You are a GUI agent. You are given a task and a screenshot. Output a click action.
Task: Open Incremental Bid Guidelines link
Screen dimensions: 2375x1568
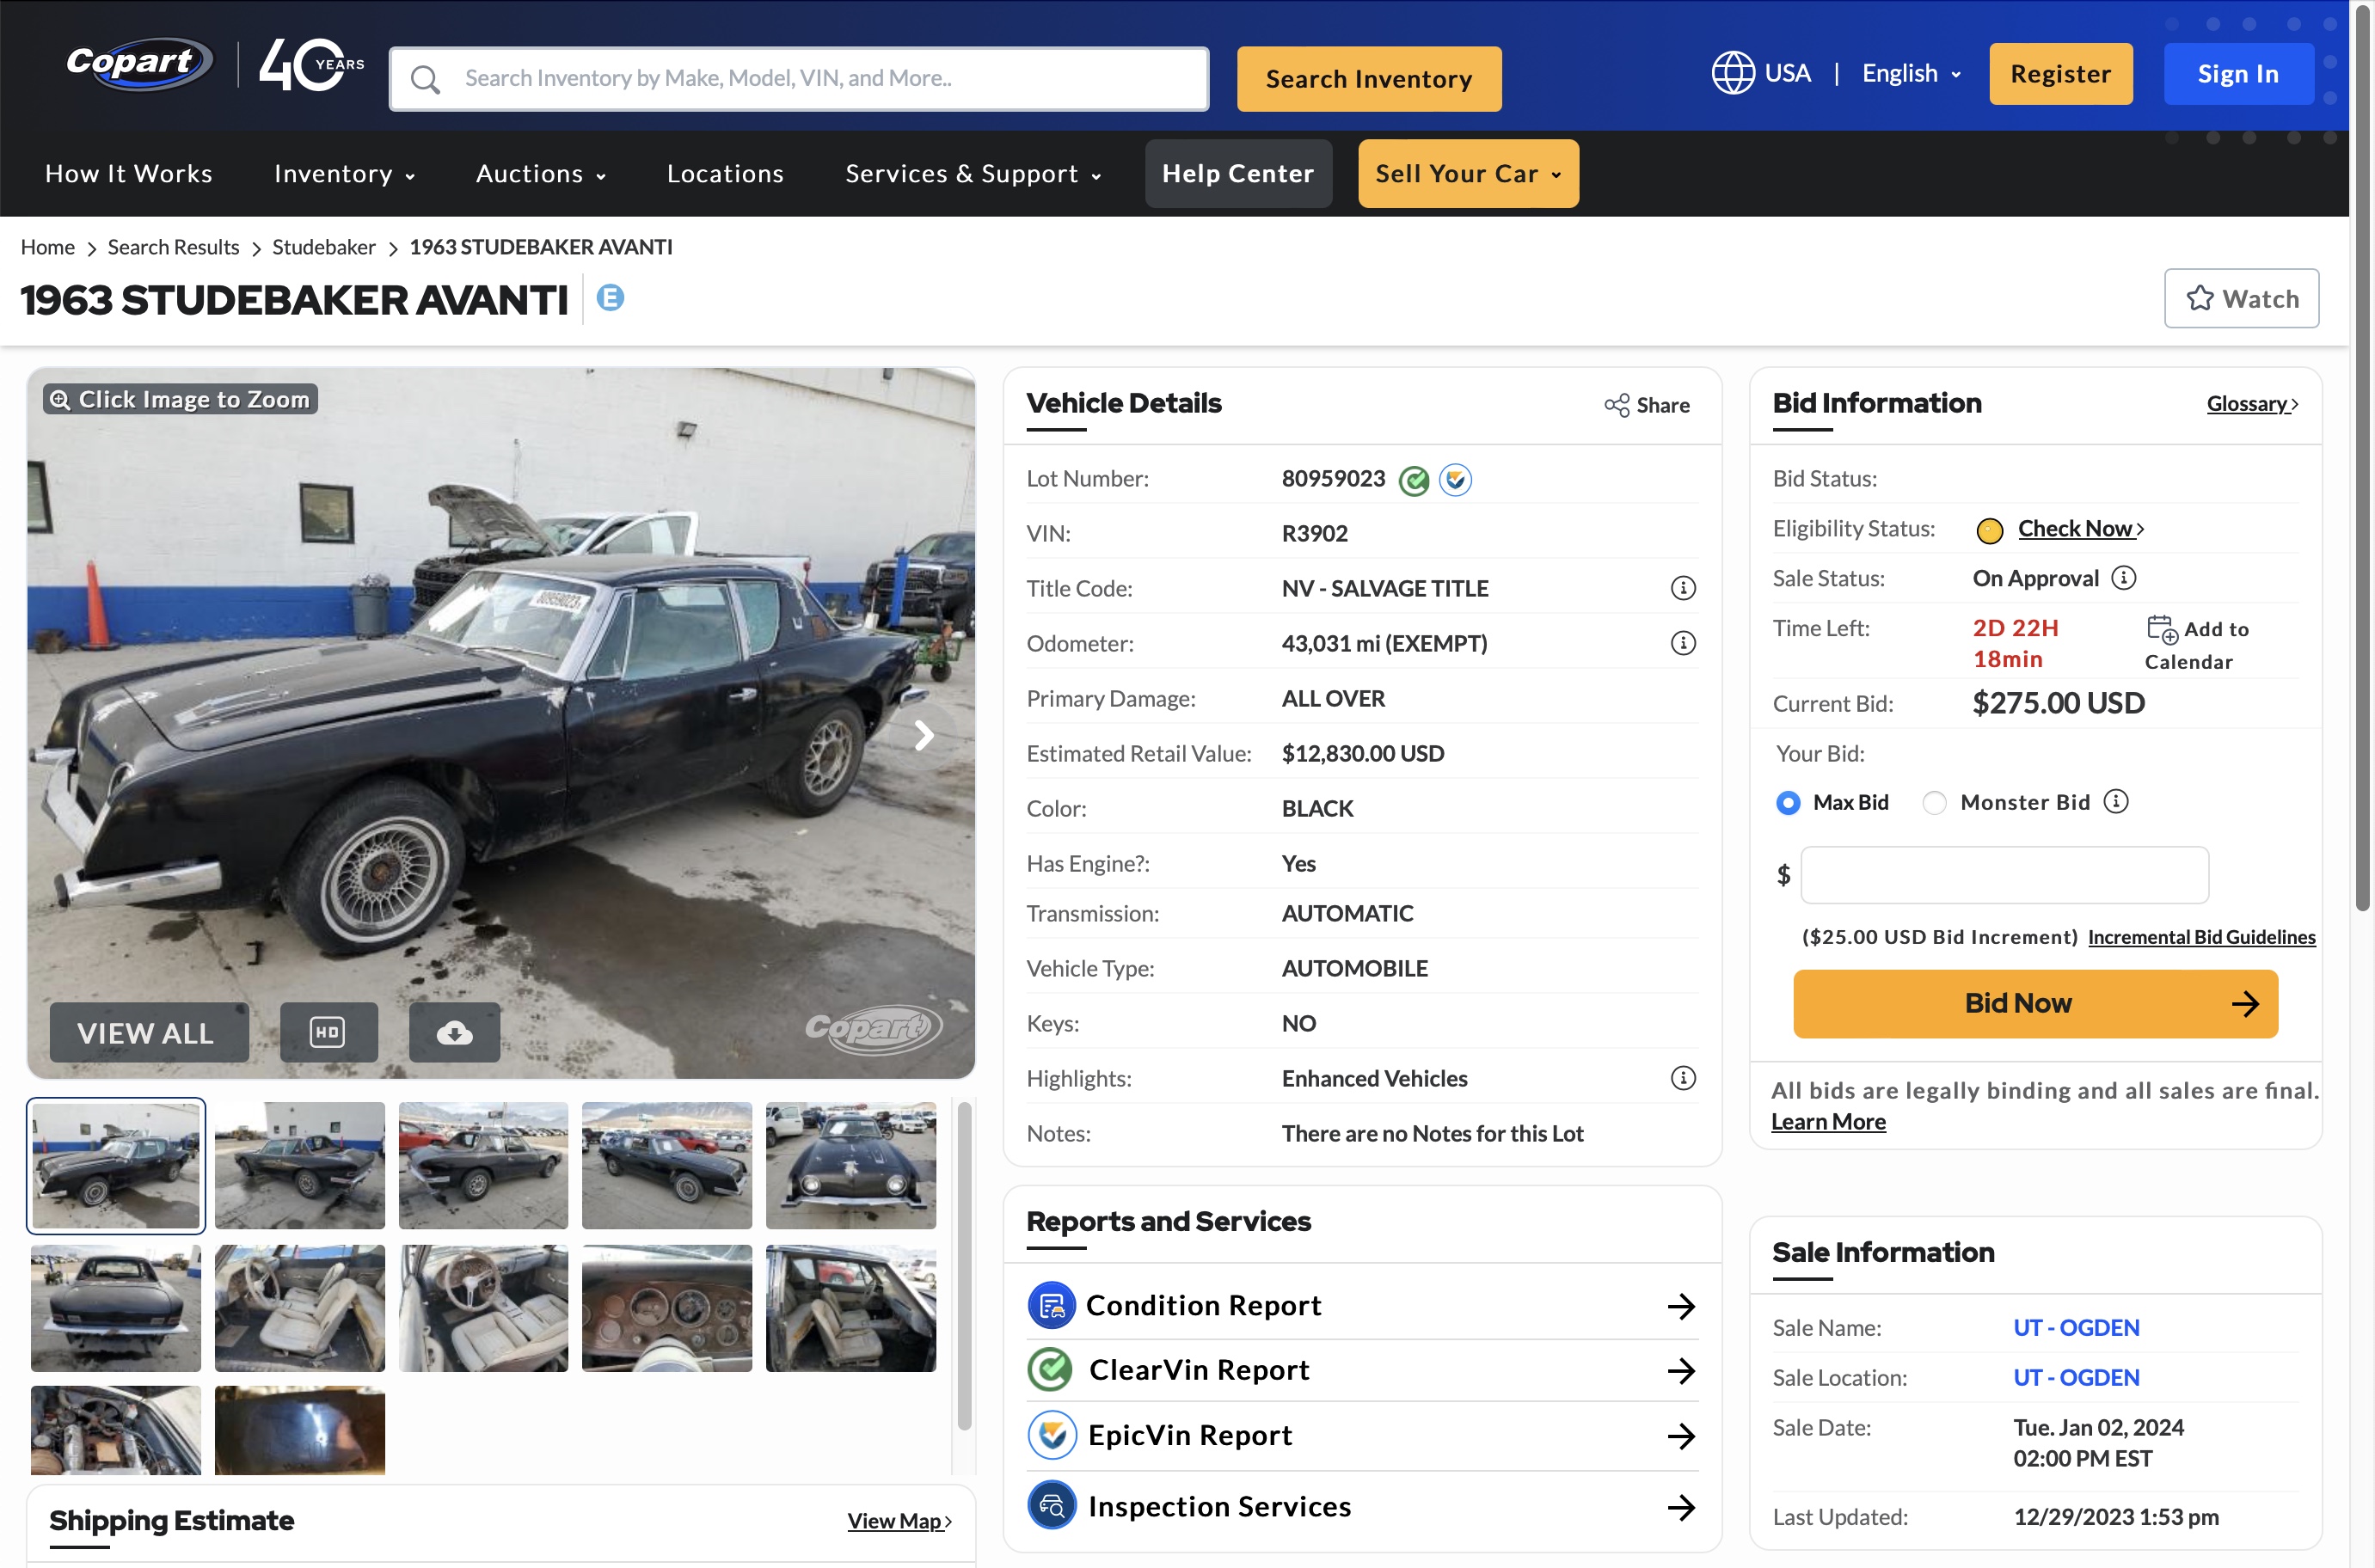point(2201,937)
